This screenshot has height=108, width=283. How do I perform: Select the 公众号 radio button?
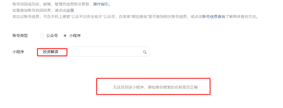click(x=42, y=36)
